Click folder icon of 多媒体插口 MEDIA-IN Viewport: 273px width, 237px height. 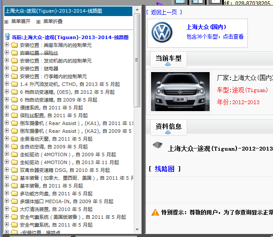(14, 201)
